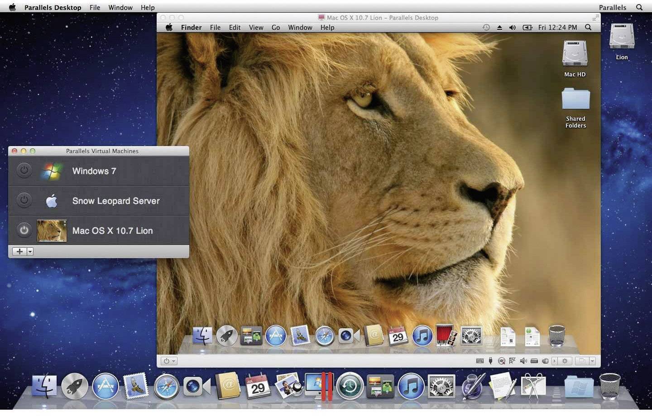The image size is (652, 416).
Task: Open the Parallels Desktop menu in host menu bar
Action: pos(53,7)
